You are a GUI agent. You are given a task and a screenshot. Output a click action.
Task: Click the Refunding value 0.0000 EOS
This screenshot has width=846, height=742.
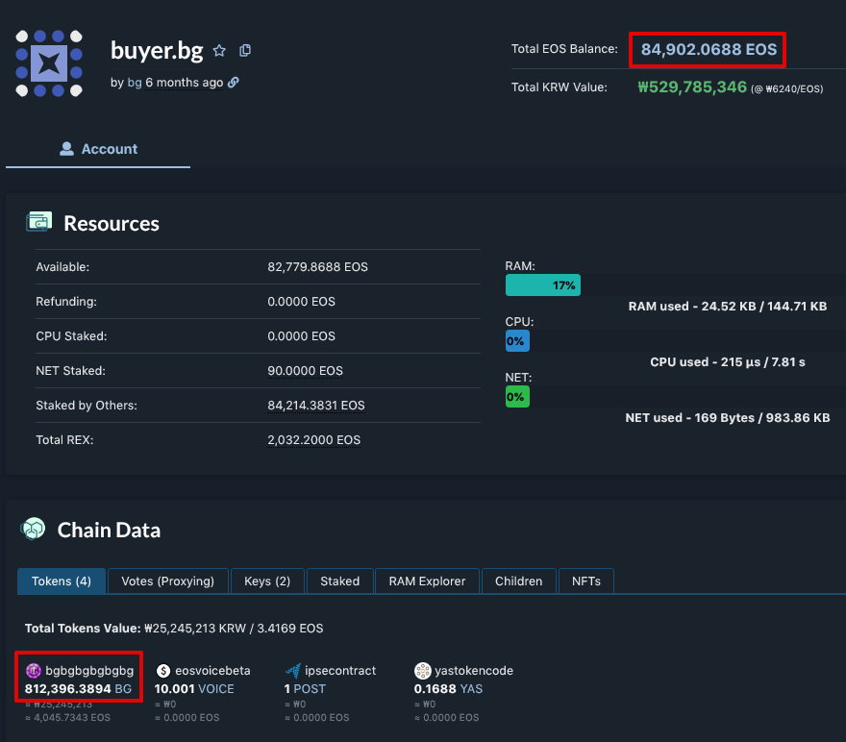(302, 302)
